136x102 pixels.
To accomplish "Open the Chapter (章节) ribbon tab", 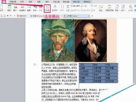I will (x=47, y=2).
